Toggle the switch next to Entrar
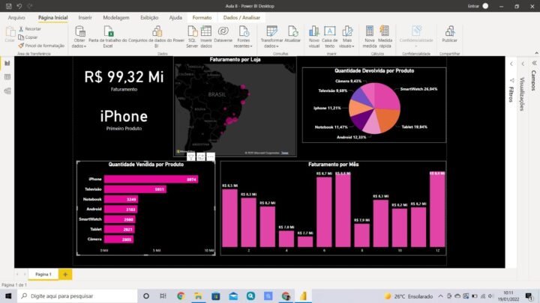 tap(487, 5)
